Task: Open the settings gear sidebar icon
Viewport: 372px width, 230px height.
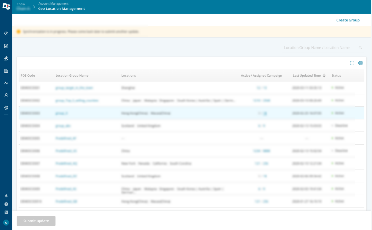Action: point(6,108)
